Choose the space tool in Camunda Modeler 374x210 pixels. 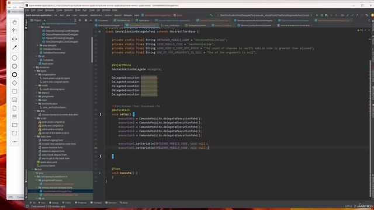tap(15, 39)
